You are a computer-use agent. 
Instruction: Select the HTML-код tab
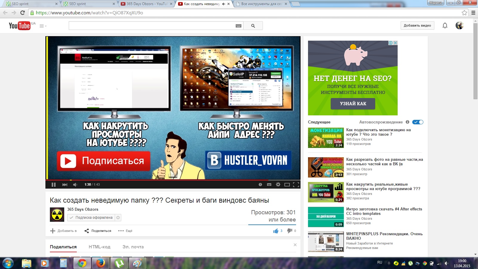click(x=99, y=247)
